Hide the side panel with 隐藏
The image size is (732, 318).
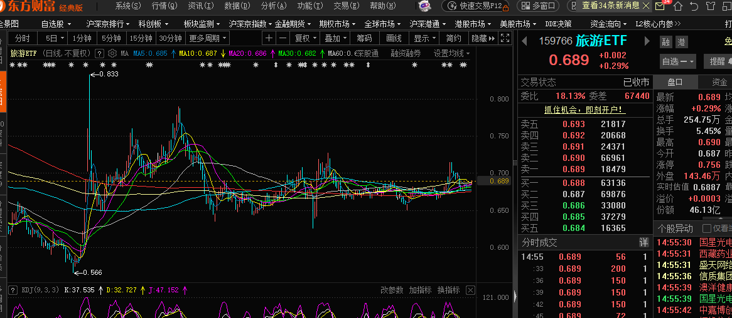tap(483, 38)
